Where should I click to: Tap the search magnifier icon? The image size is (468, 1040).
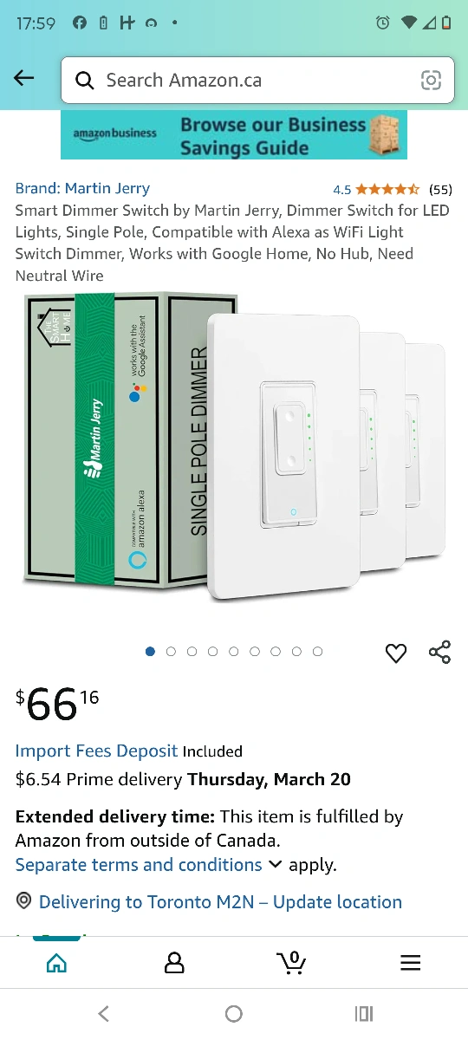(x=84, y=81)
